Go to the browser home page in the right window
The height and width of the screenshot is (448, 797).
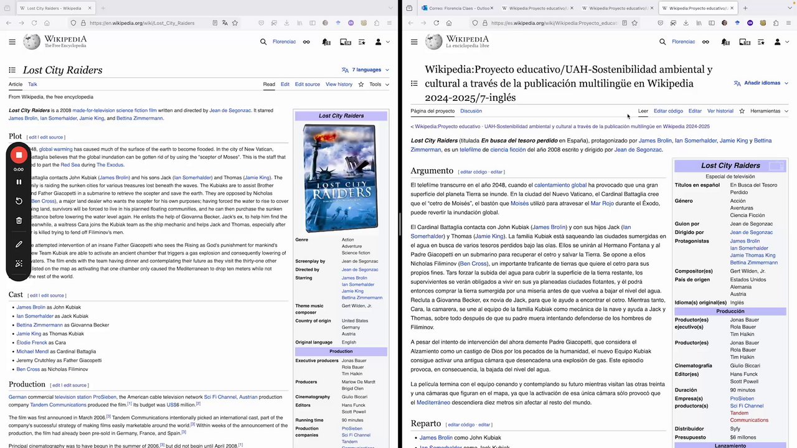pos(449,23)
